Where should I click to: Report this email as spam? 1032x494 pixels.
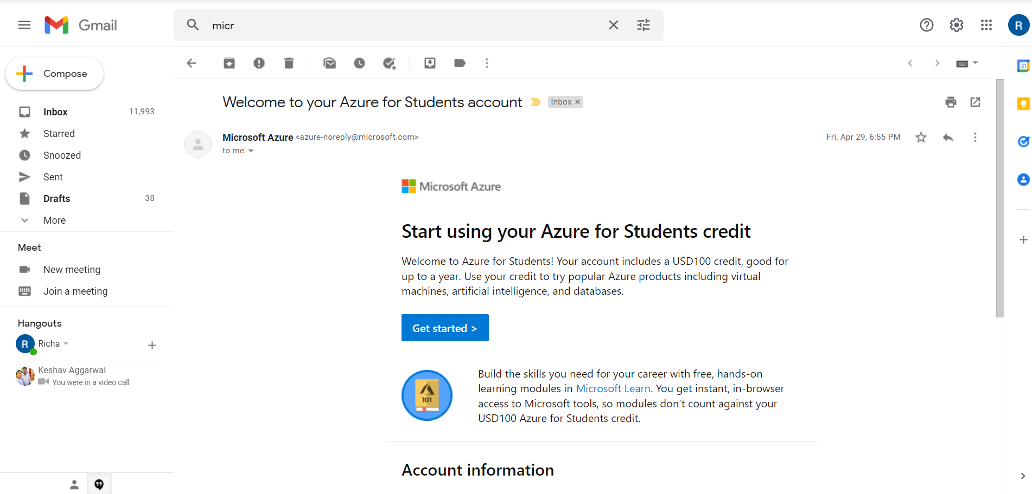tap(259, 63)
